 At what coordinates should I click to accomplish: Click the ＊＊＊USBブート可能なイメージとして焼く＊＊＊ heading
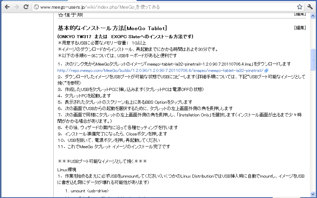click(102, 161)
